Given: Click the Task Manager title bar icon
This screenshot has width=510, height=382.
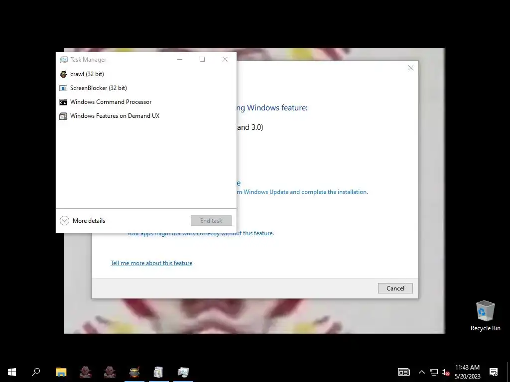Looking at the screenshot, I should (x=63, y=60).
